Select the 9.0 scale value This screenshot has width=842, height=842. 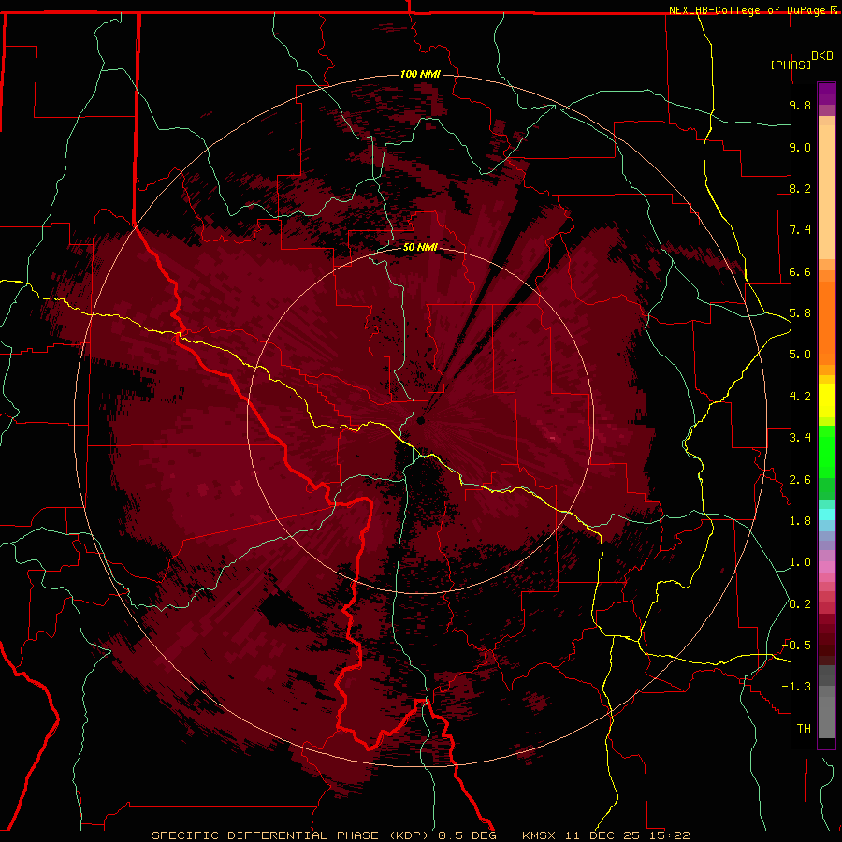click(x=800, y=147)
